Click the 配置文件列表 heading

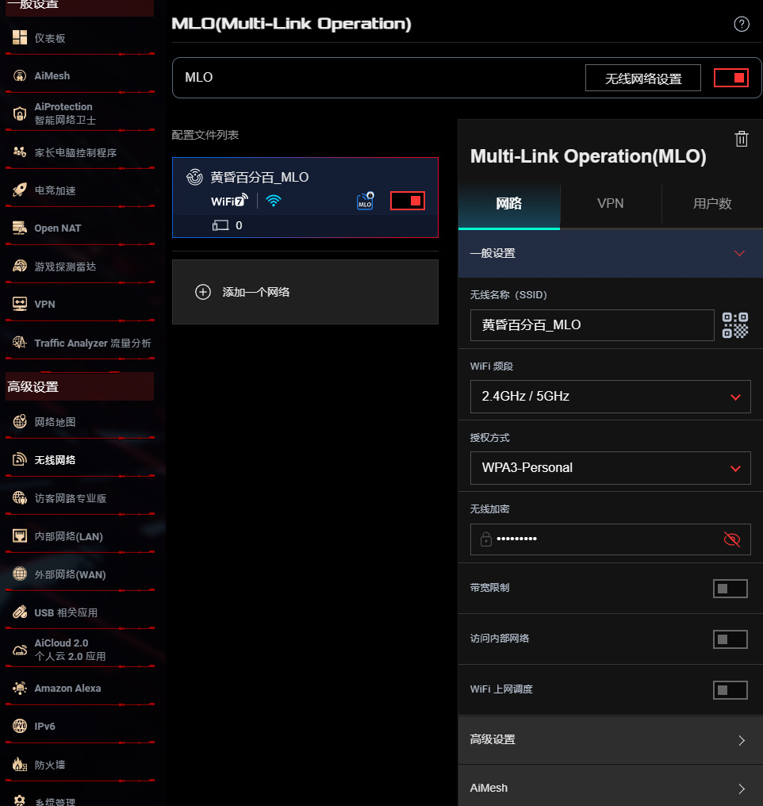pyautogui.click(x=205, y=135)
